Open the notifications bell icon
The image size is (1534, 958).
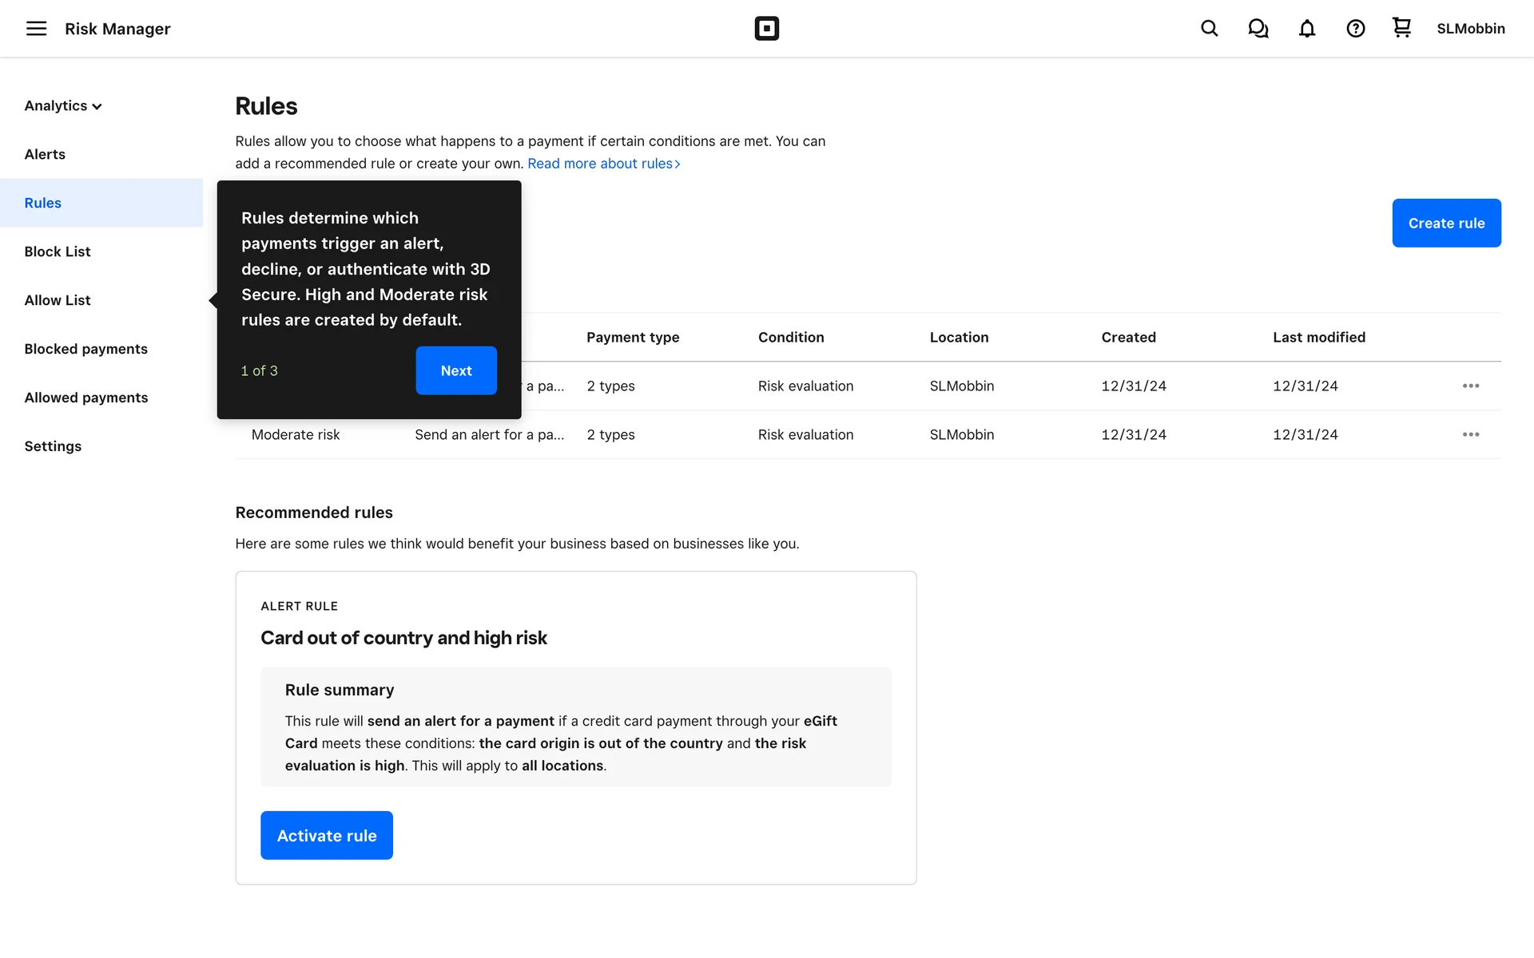[1306, 29]
